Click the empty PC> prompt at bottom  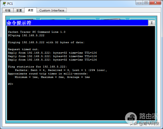click(11, 84)
